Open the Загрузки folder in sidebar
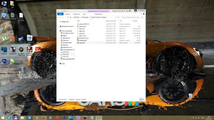 pyautogui.click(x=65, y=40)
